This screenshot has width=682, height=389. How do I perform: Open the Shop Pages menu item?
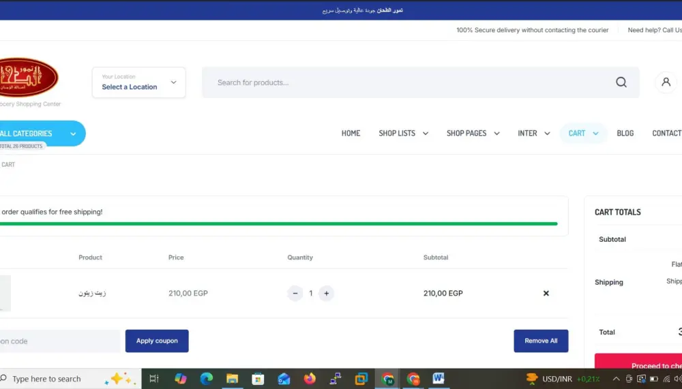(466, 134)
